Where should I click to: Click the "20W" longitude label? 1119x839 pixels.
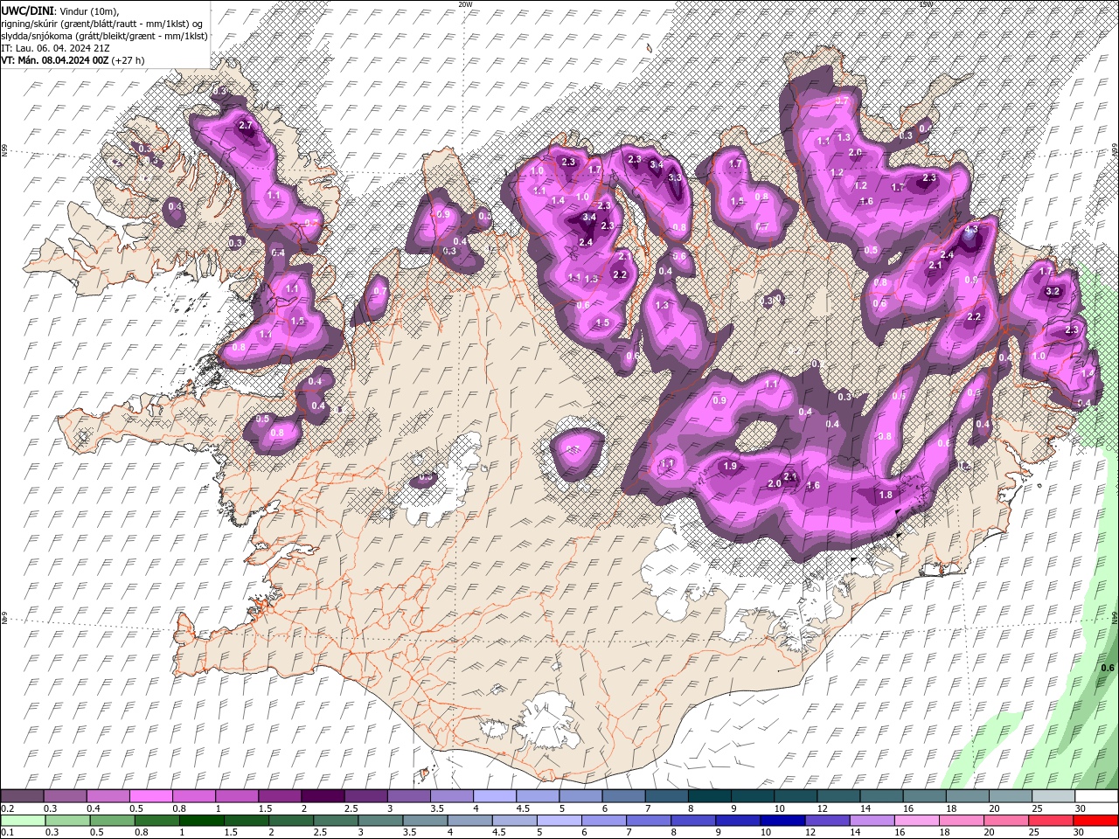[x=465, y=4]
